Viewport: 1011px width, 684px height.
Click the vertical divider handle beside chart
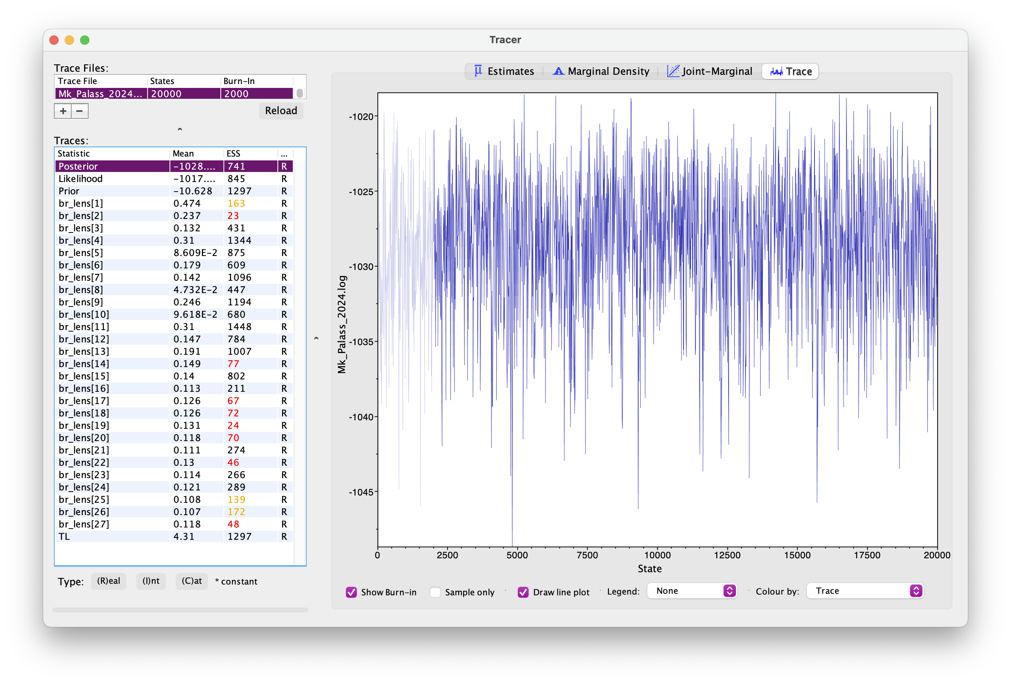tap(316, 338)
